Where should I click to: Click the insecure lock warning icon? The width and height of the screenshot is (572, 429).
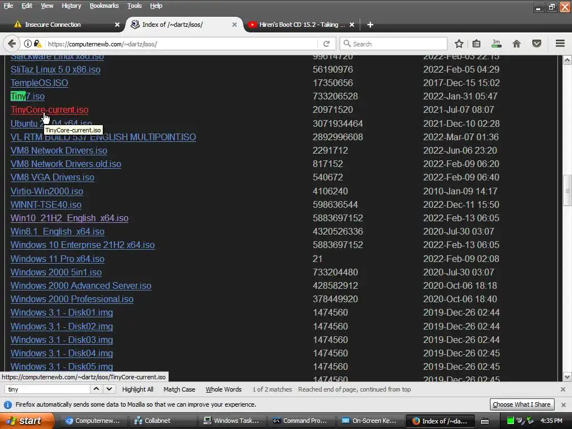pos(37,44)
